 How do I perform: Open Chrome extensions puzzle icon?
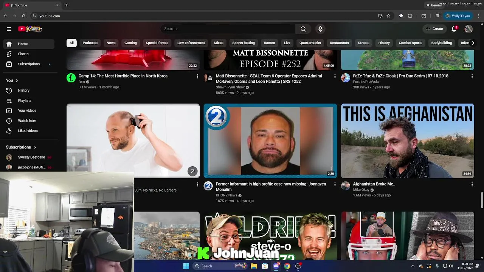click(x=410, y=16)
